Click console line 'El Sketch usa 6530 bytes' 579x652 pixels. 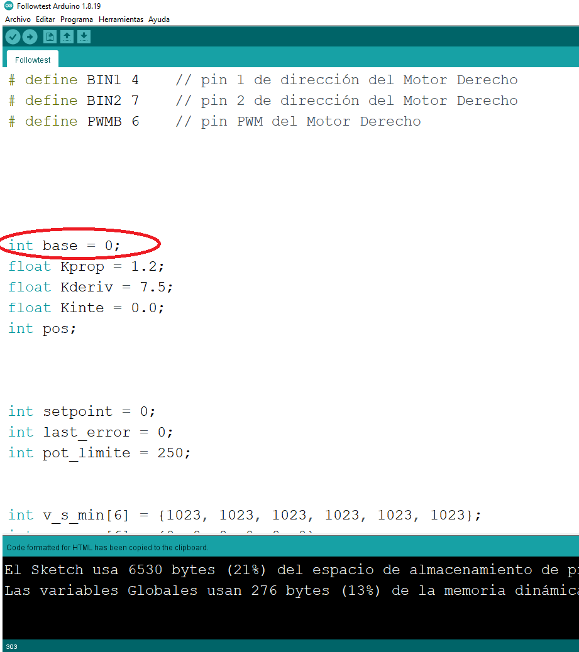coord(291,570)
